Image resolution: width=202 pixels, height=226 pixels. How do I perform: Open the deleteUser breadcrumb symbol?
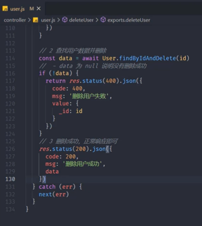click(x=81, y=20)
